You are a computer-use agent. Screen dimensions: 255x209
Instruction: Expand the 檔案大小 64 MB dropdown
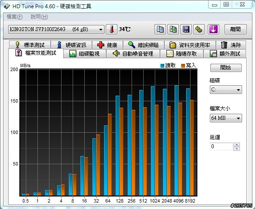click(226, 118)
